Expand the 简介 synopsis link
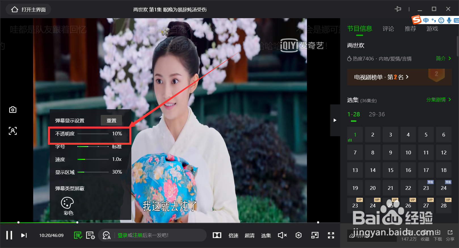This screenshot has height=248, width=459. point(443,58)
